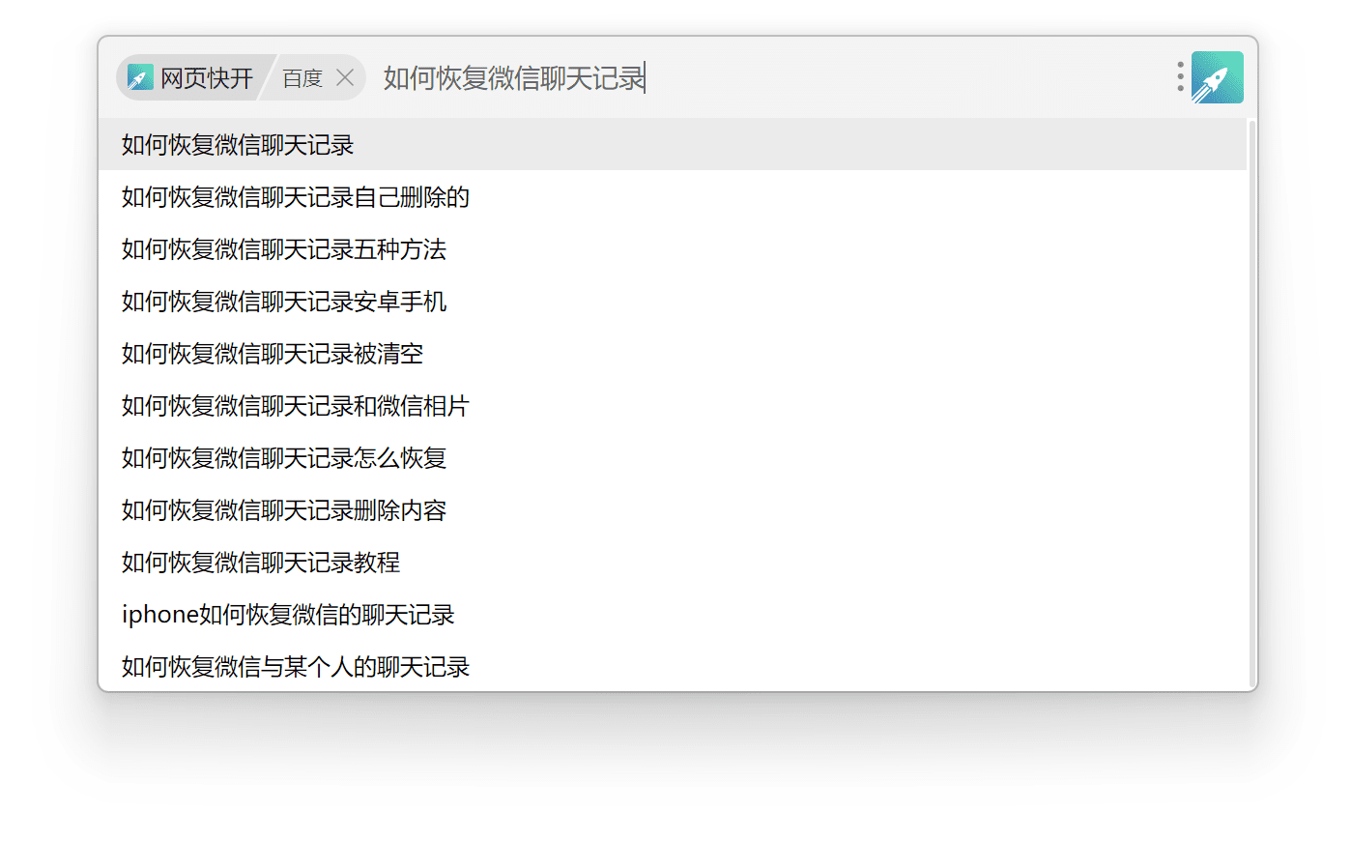
Task: Choose suggestion 如何恢复微信与某个人的聊天记录
Action: [x=673, y=666]
